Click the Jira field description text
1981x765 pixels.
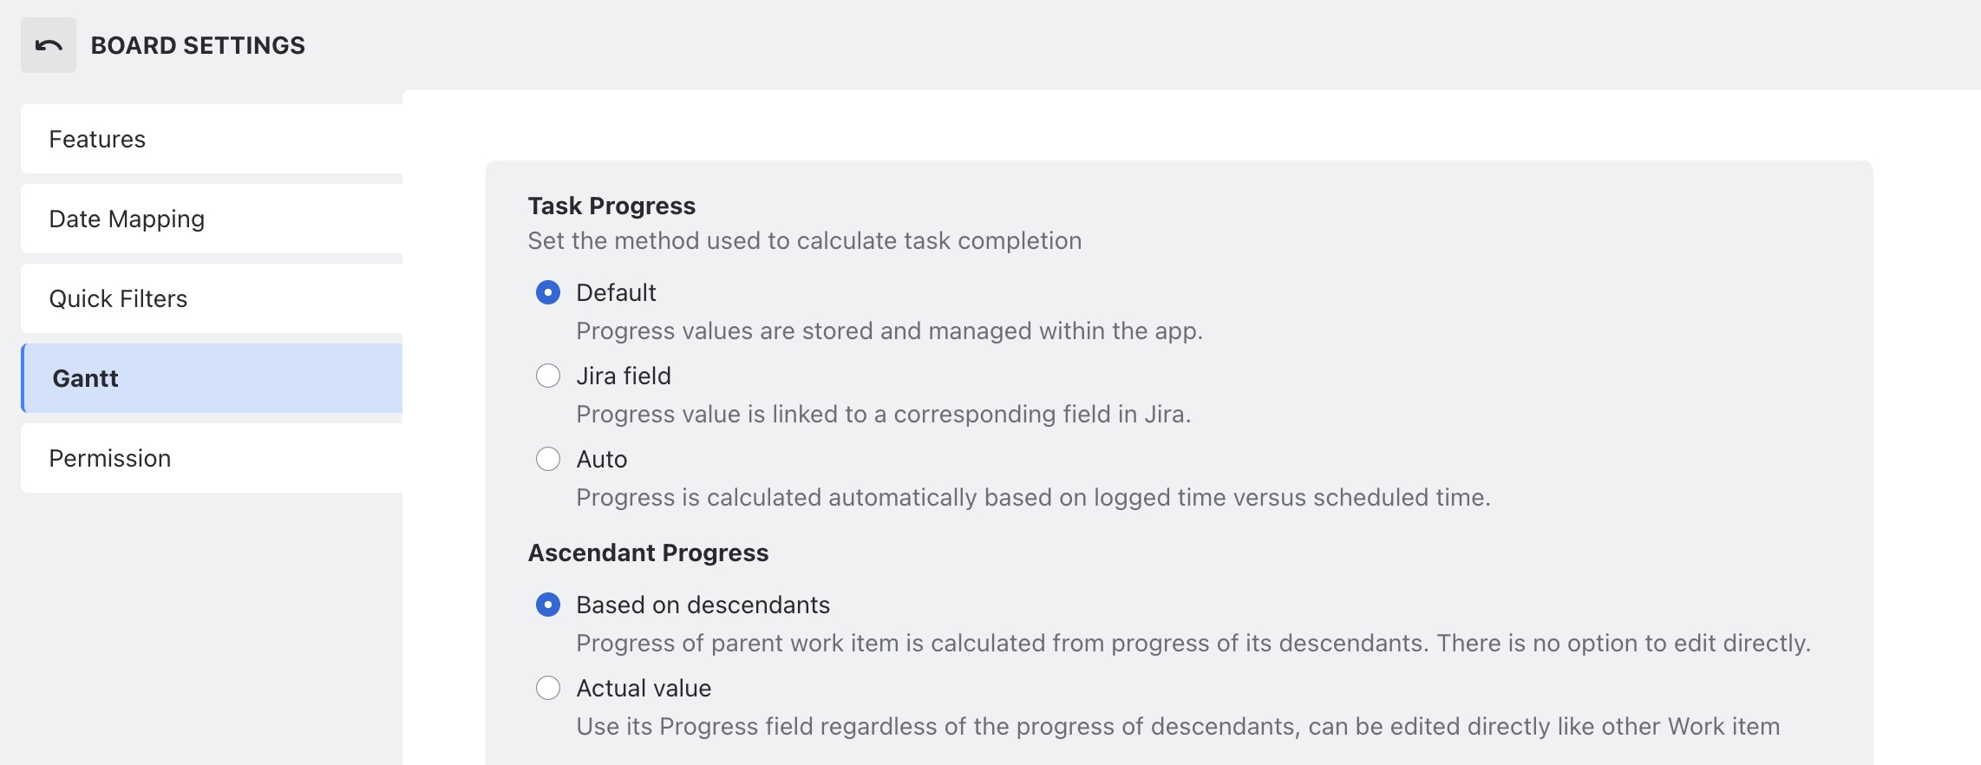click(x=883, y=414)
